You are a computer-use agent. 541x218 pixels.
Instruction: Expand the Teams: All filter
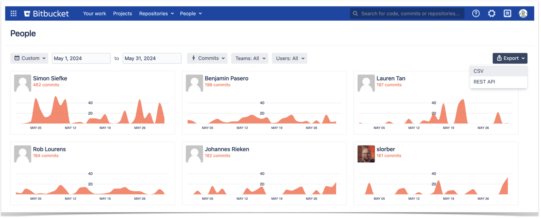coord(249,58)
